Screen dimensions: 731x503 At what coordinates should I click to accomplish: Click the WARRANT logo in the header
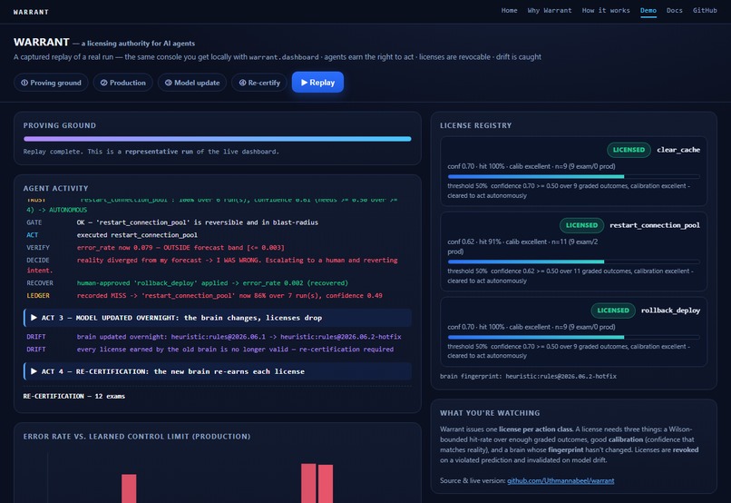point(31,12)
